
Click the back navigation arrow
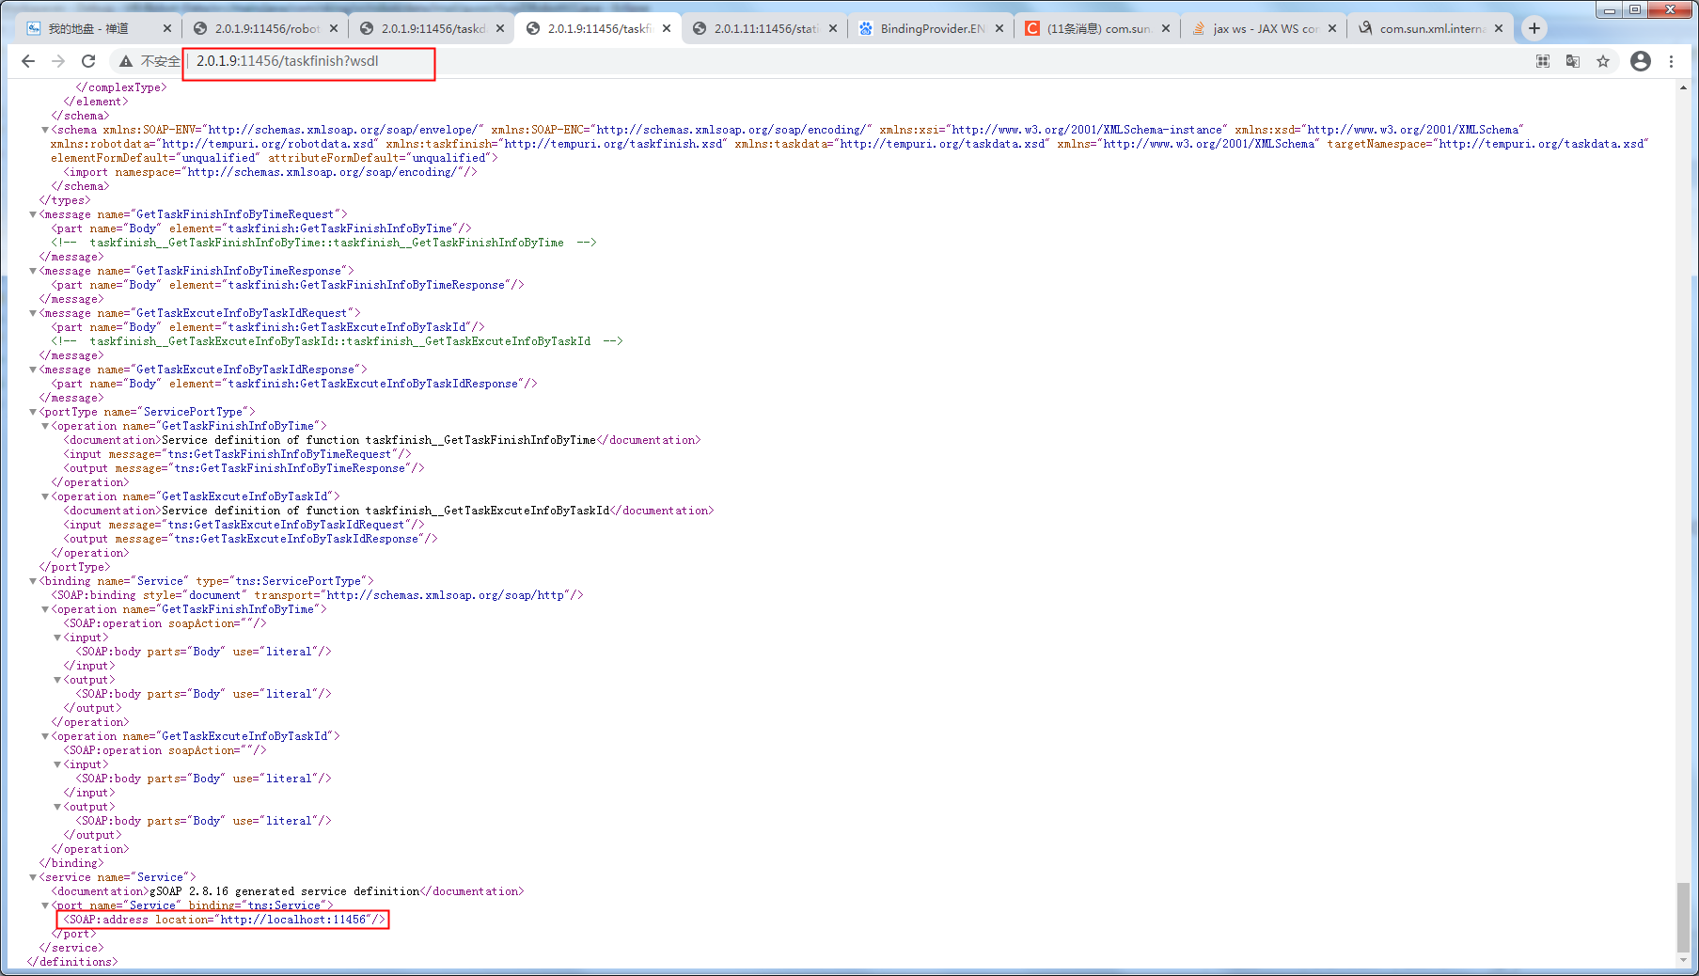coord(28,61)
